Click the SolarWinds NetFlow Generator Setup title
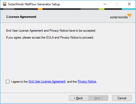 [x=34, y=4]
